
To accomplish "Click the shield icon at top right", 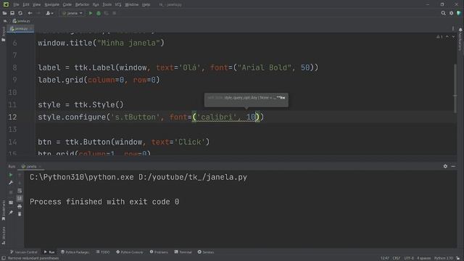I will (x=459, y=13).
